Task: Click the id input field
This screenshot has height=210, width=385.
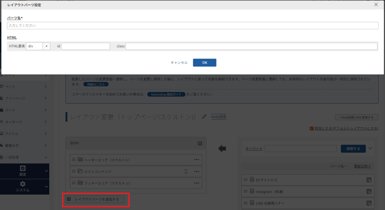Action: pos(85,46)
